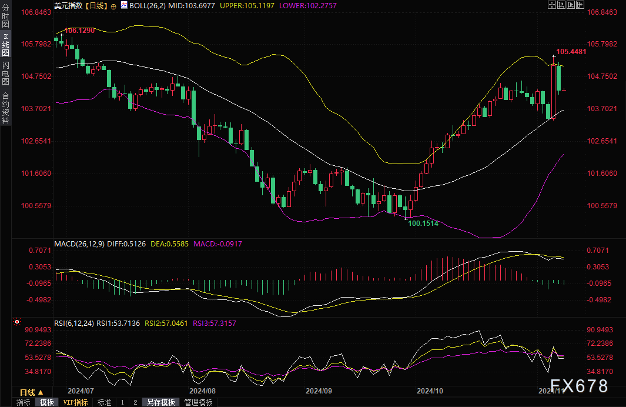Click the second chart toolbar icon at top right
This screenshot has height=407, width=626.
[x=561, y=5]
